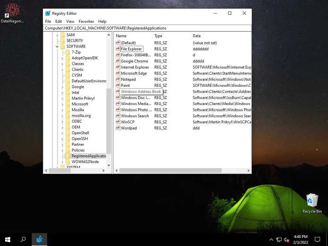Image resolution: width=328 pixels, height=246 pixels.
Task: Select the Martin Prikryl key
Action: point(83,98)
